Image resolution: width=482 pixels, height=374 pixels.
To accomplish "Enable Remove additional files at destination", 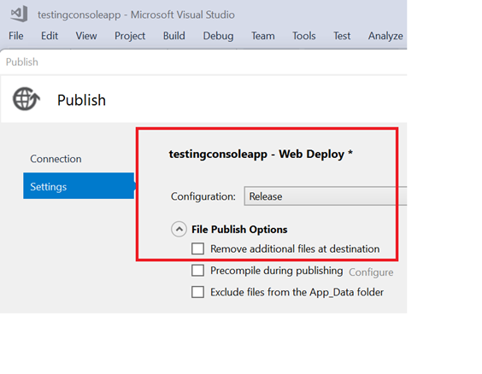I will tap(197, 248).
